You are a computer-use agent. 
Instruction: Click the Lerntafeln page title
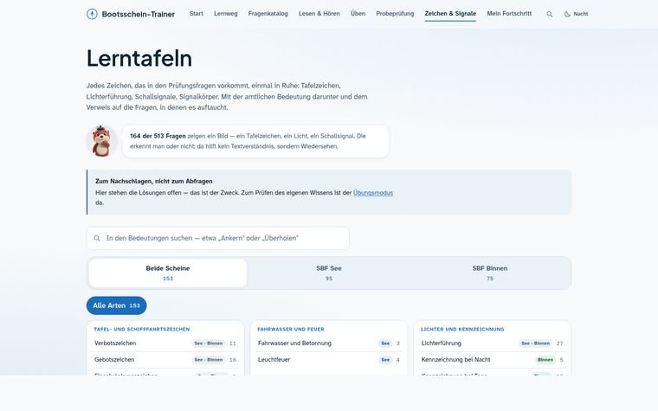[139, 58]
